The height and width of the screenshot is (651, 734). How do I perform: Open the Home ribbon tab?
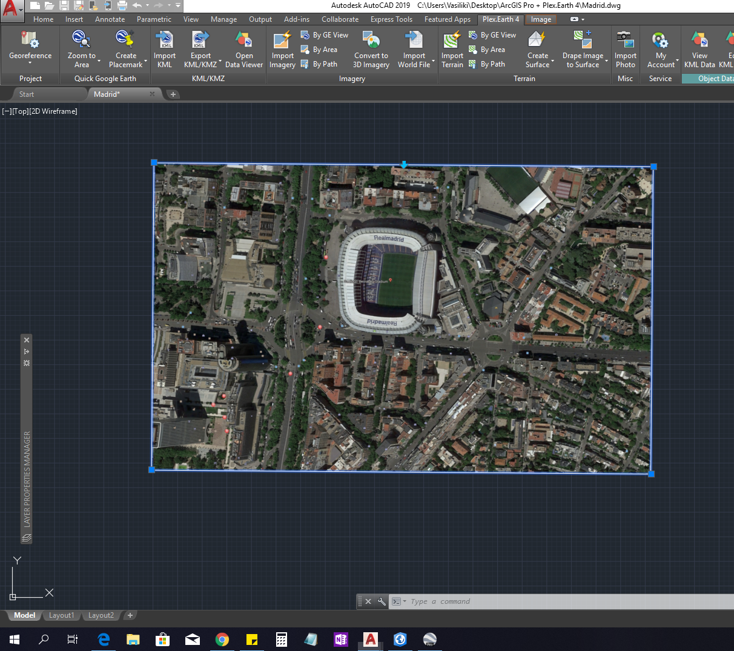pos(44,19)
